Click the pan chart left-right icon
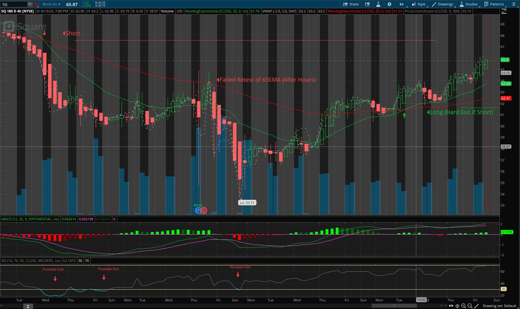Screen dimensions: 520x309 pos(451,306)
